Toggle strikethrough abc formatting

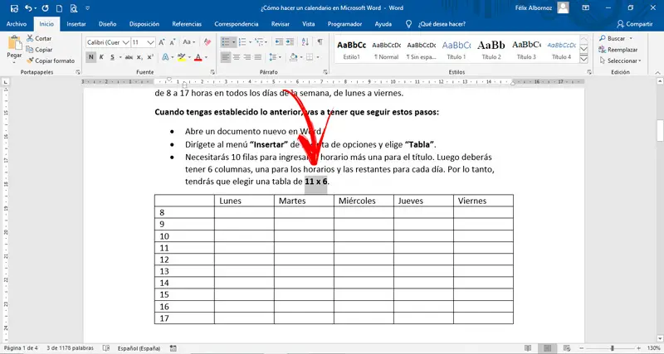click(129, 57)
